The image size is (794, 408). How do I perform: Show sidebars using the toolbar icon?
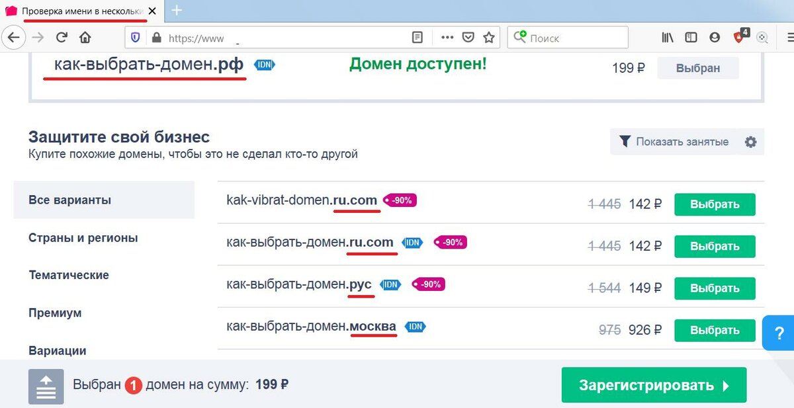point(691,38)
